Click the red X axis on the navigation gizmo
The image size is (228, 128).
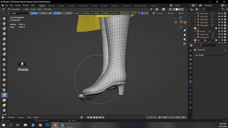click(x=181, y=22)
